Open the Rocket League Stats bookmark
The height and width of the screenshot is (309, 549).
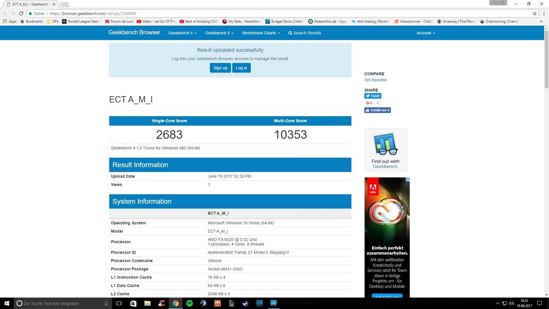[81, 21]
